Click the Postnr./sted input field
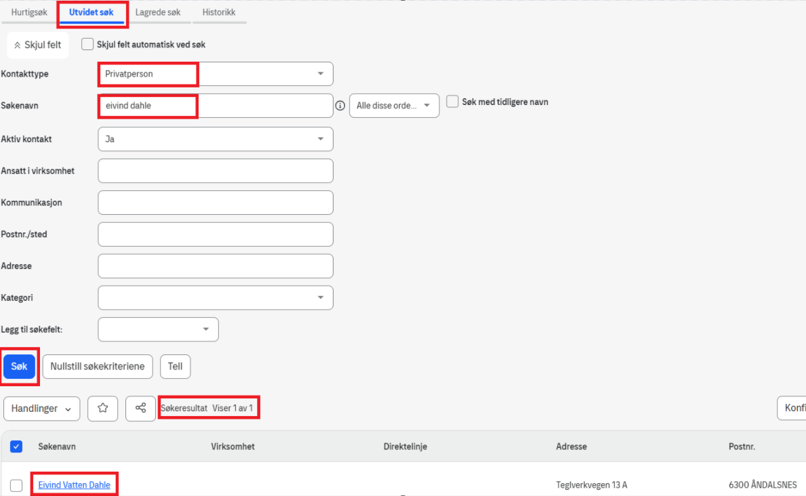This screenshot has width=806, height=496. [x=216, y=234]
